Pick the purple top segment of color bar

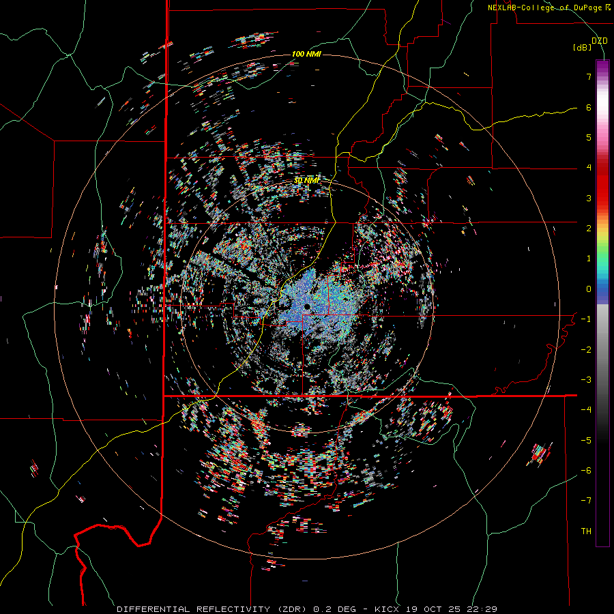pyautogui.click(x=602, y=67)
